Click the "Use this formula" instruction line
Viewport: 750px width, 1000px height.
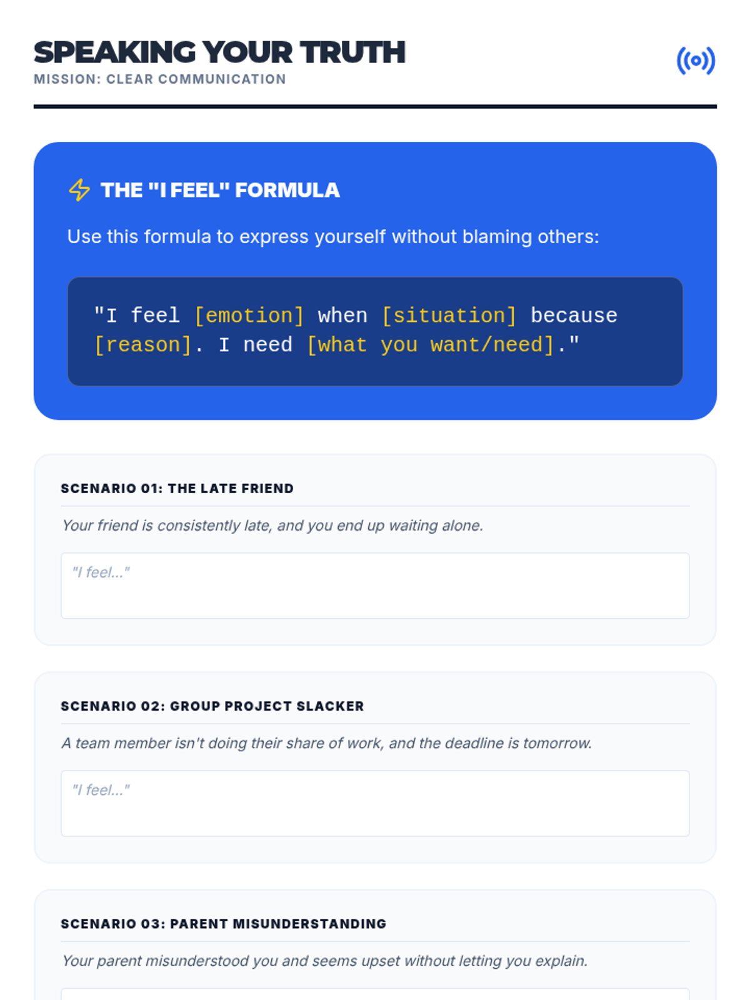(333, 237)
